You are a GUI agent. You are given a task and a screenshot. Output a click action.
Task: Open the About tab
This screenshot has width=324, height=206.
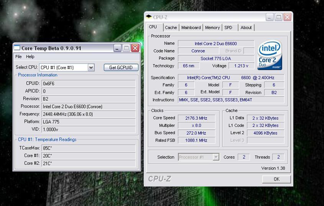coord(246,28)
